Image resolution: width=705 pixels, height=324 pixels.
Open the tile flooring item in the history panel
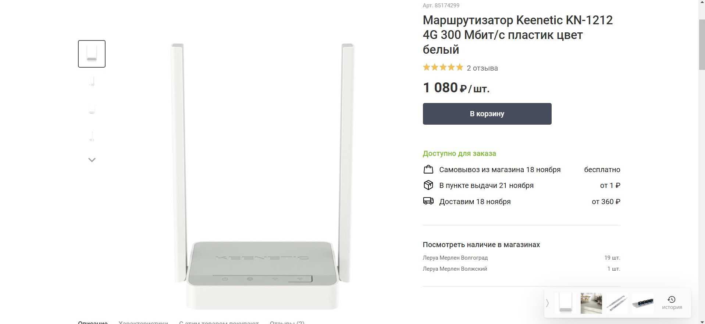click(x=591, y=303)
